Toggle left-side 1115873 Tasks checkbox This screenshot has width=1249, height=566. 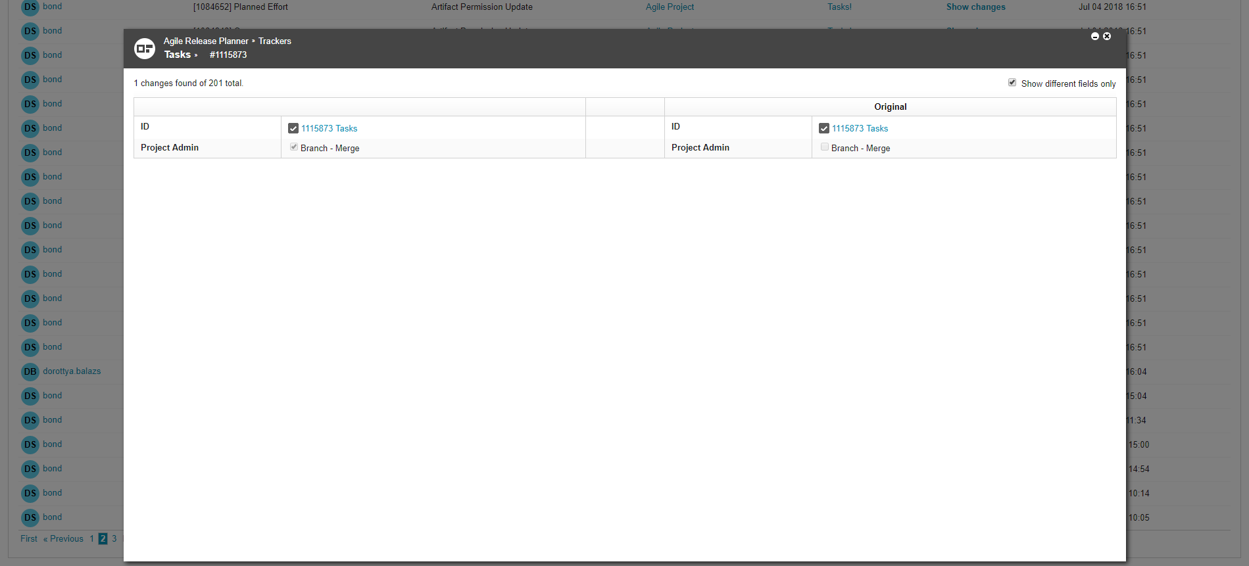(293, 128)
